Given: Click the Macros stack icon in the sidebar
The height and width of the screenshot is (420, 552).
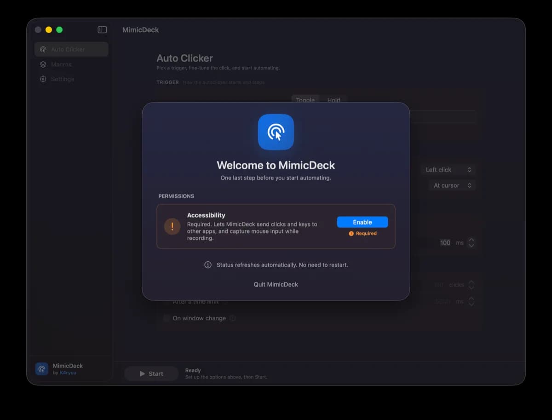Looking at the screenshot, I should [x=43, y=64].
